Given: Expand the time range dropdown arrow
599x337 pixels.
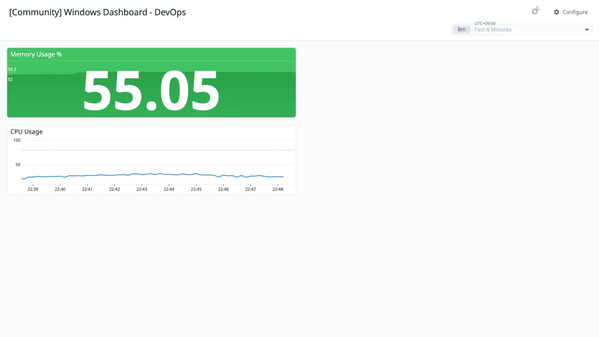Looking at the screenshot, I should tap(587, 30).
